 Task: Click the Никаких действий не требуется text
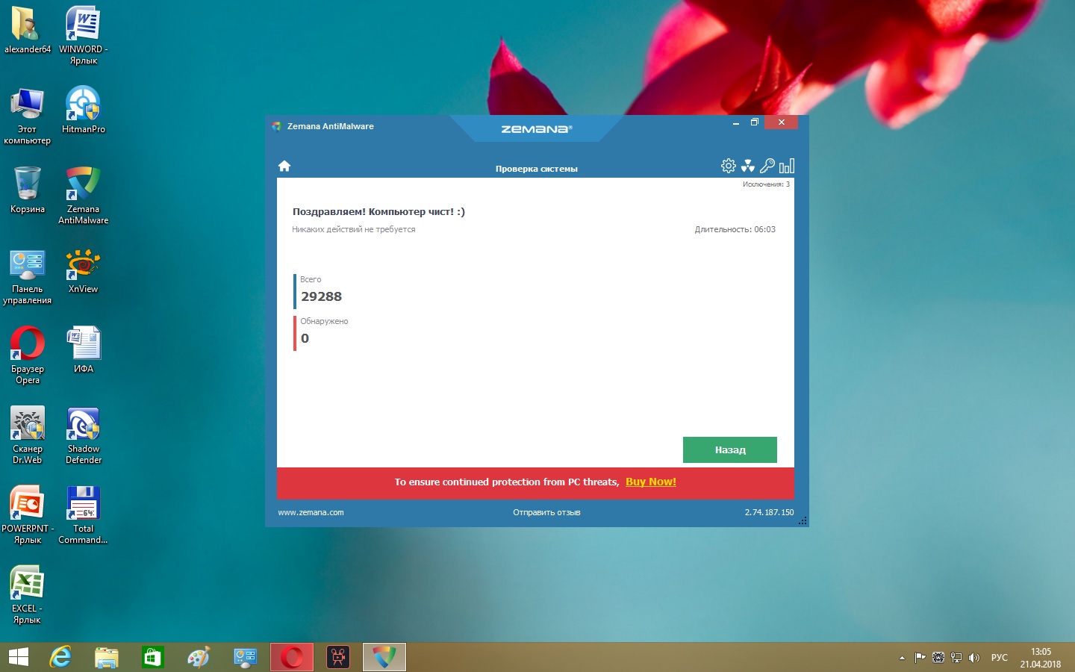tap(354, 229)
